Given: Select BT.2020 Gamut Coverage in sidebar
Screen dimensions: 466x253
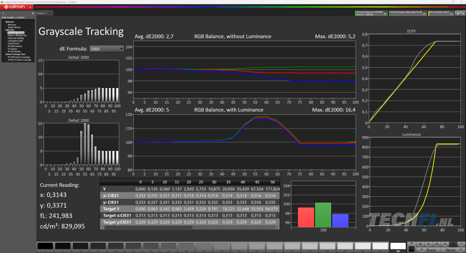Looking at the screenshot, I should [19, 57].
